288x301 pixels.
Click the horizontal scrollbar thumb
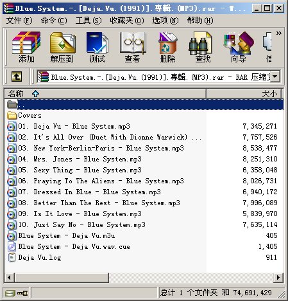point(62,278)
